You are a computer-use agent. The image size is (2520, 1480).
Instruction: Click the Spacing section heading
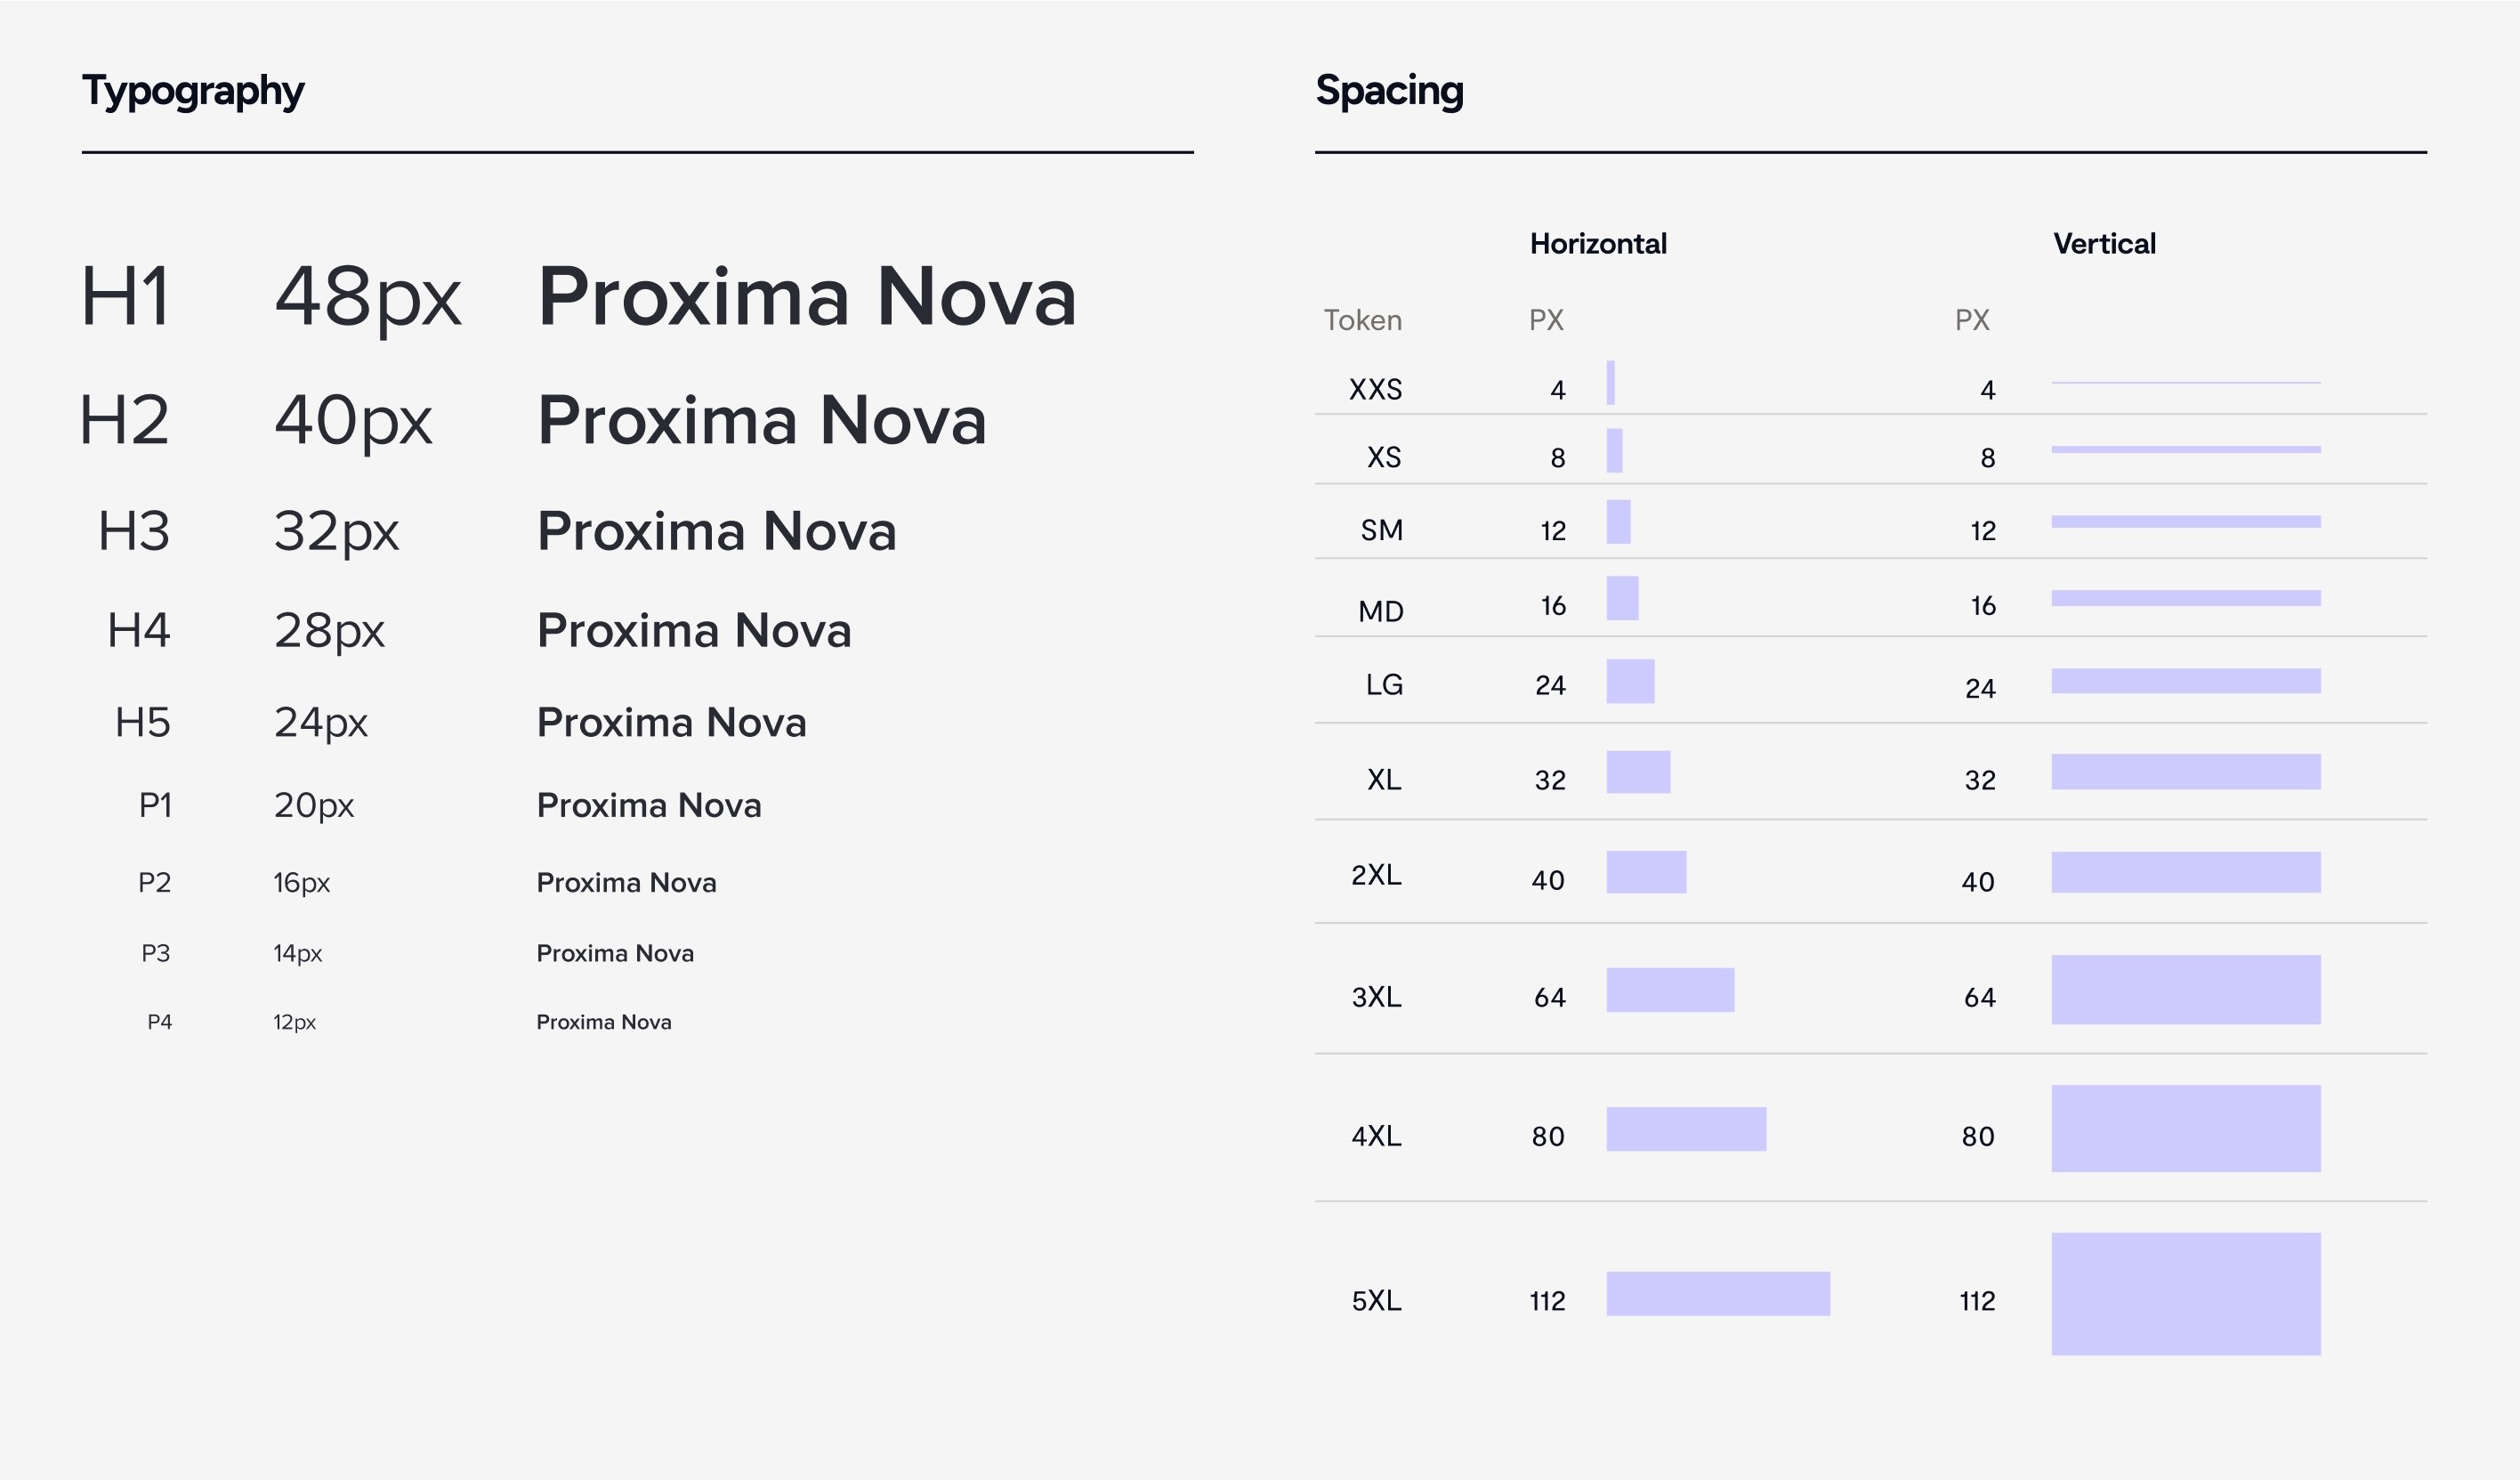tap(1389, 92)
